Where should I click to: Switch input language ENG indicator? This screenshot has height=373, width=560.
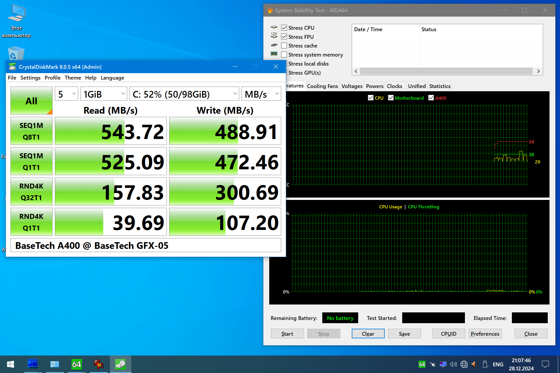(498, 364)
